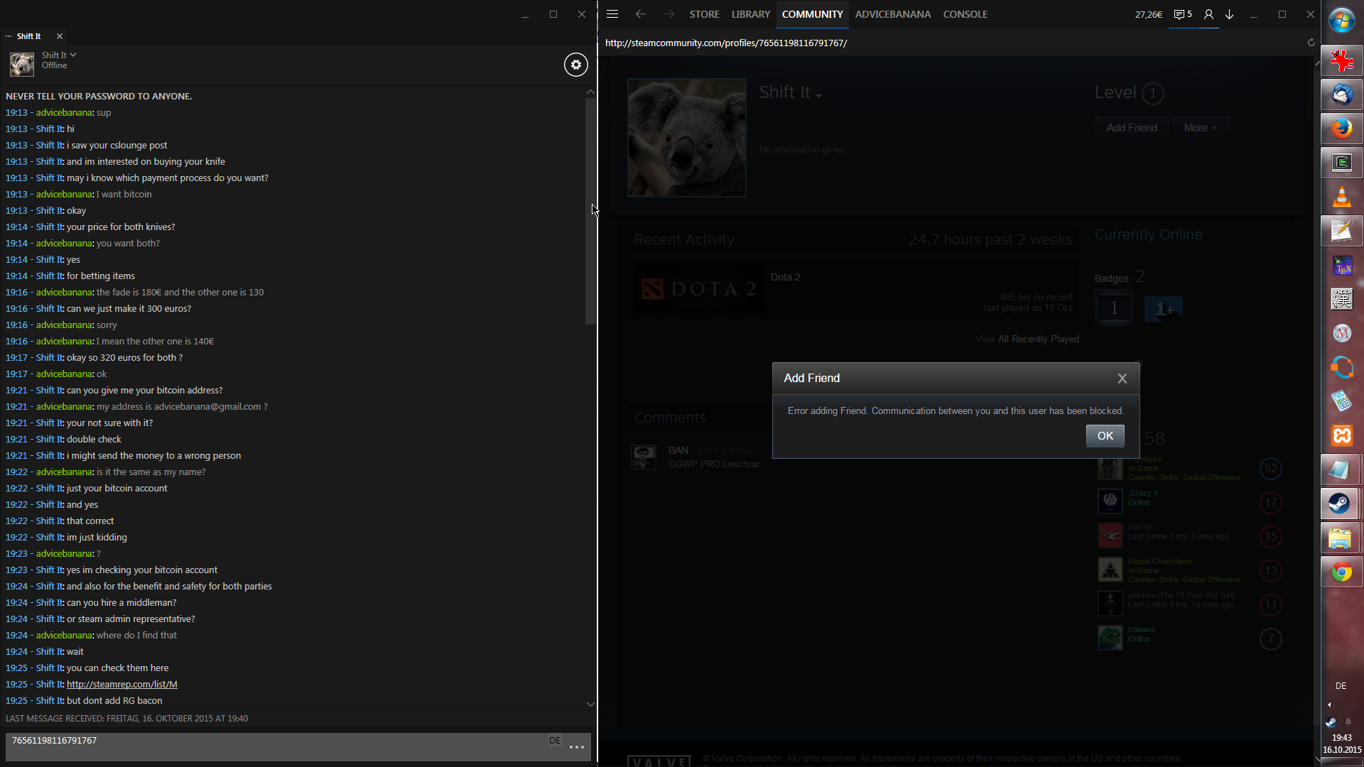Switch to the STORE tab
Image resolution: width=1364 pixels, height=767 pixels.
(x=704, y=14)
